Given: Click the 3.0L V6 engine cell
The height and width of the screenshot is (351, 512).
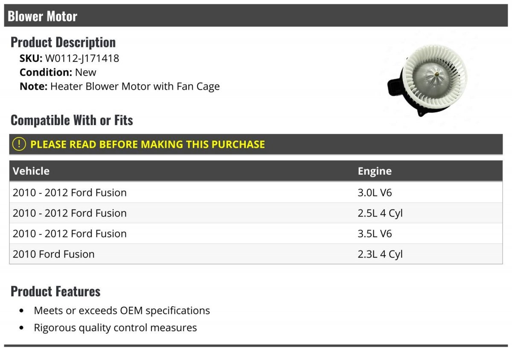Looking at the screenshot, I should [x=375, y=193].
